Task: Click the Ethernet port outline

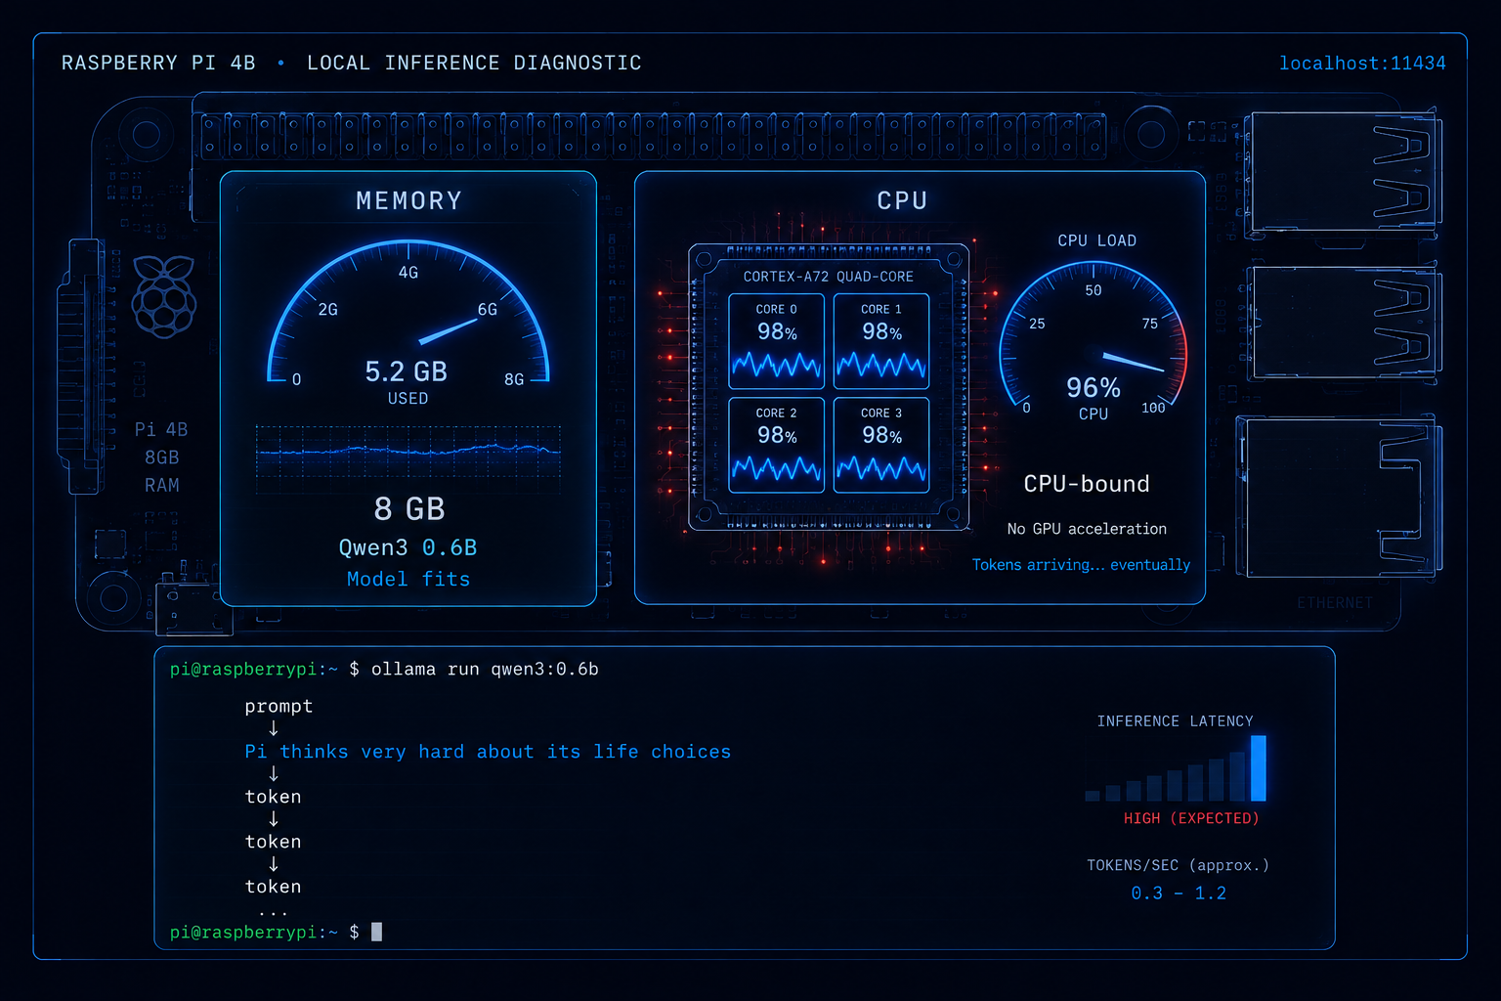Action: (x=1340, y=497)
